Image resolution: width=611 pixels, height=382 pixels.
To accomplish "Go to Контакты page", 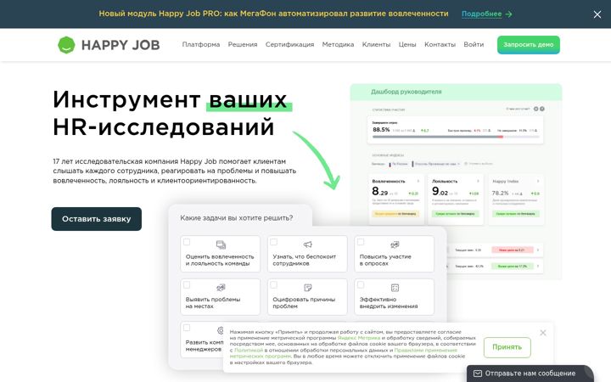I will [x=440, y=44].
